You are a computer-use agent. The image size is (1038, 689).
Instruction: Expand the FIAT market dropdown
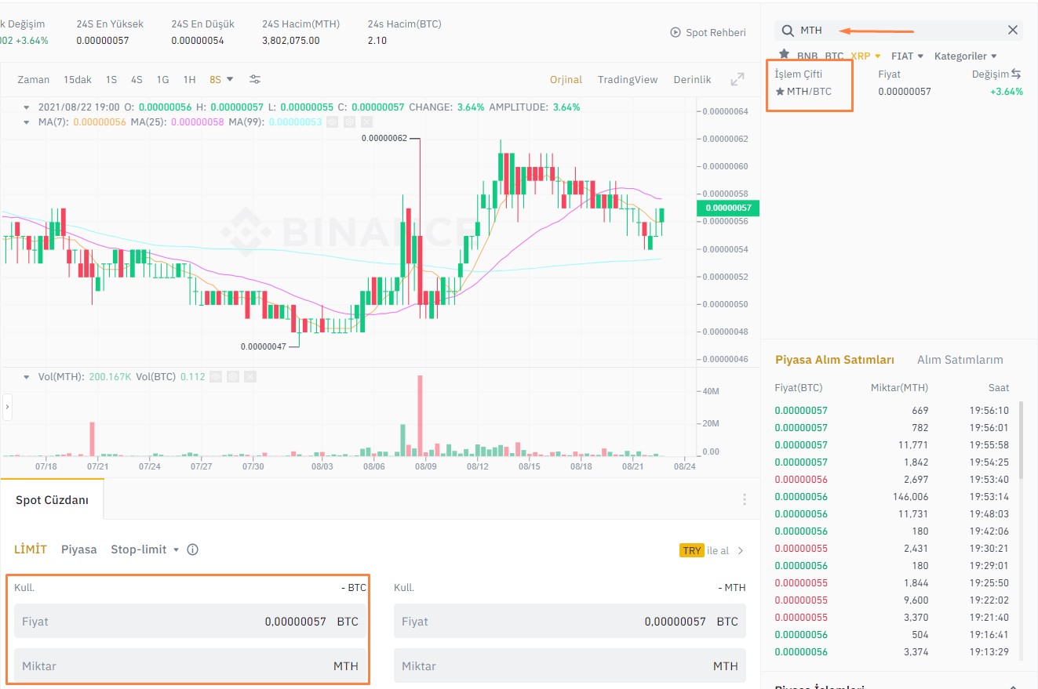click(x=906, y=56)
